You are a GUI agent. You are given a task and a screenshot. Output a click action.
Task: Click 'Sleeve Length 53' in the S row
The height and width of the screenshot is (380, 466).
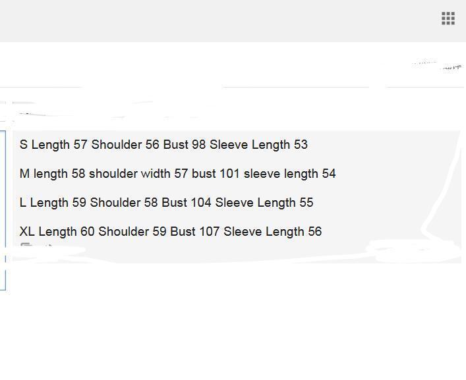tap(258, 145)
